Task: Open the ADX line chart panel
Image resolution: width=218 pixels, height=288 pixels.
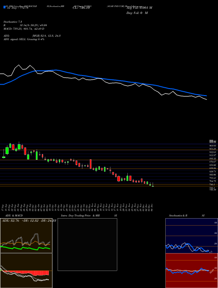Action: point(26,236)
